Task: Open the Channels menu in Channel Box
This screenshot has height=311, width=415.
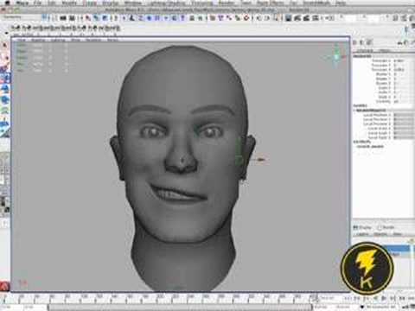Action: 364,51
